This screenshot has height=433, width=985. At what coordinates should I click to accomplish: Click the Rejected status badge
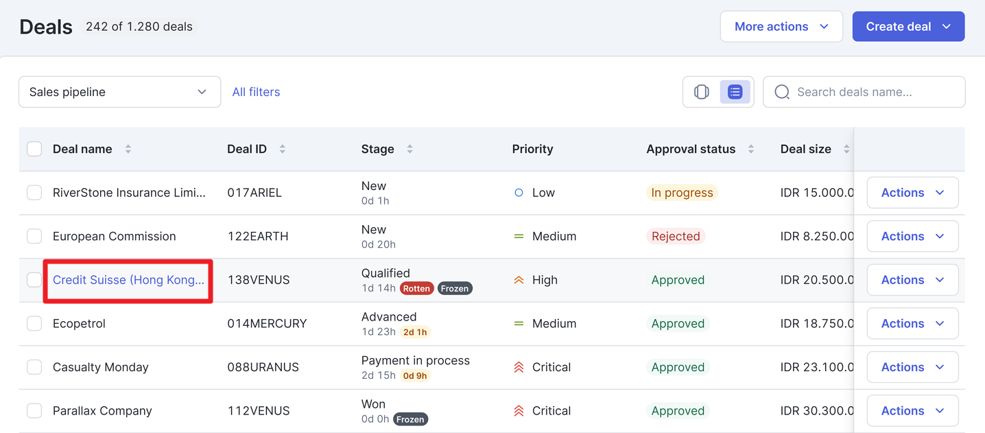(676, 236)
